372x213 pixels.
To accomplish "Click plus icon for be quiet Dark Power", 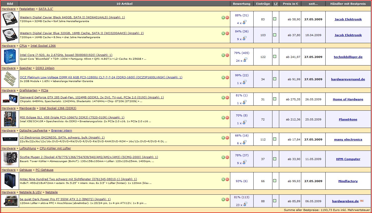I will (223, 199).
